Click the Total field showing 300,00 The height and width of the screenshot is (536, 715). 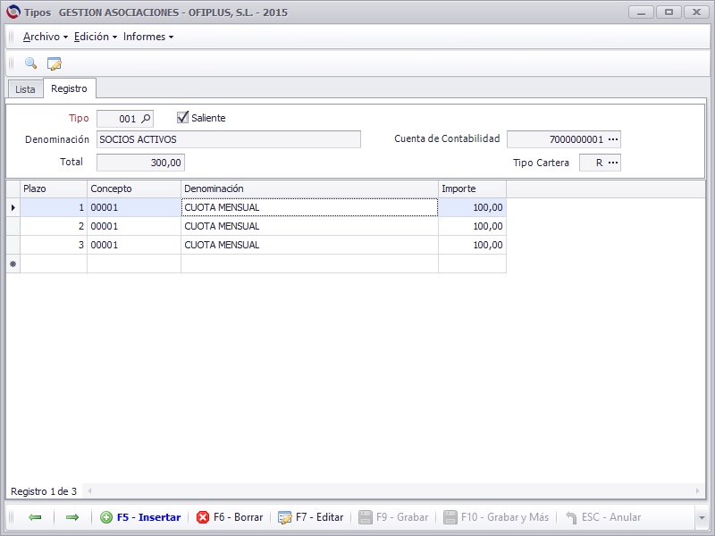click(x=140, y=163)
